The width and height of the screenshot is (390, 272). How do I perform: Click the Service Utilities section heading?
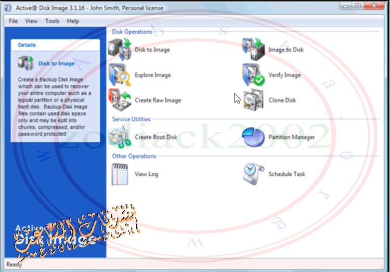pos(131,119)
